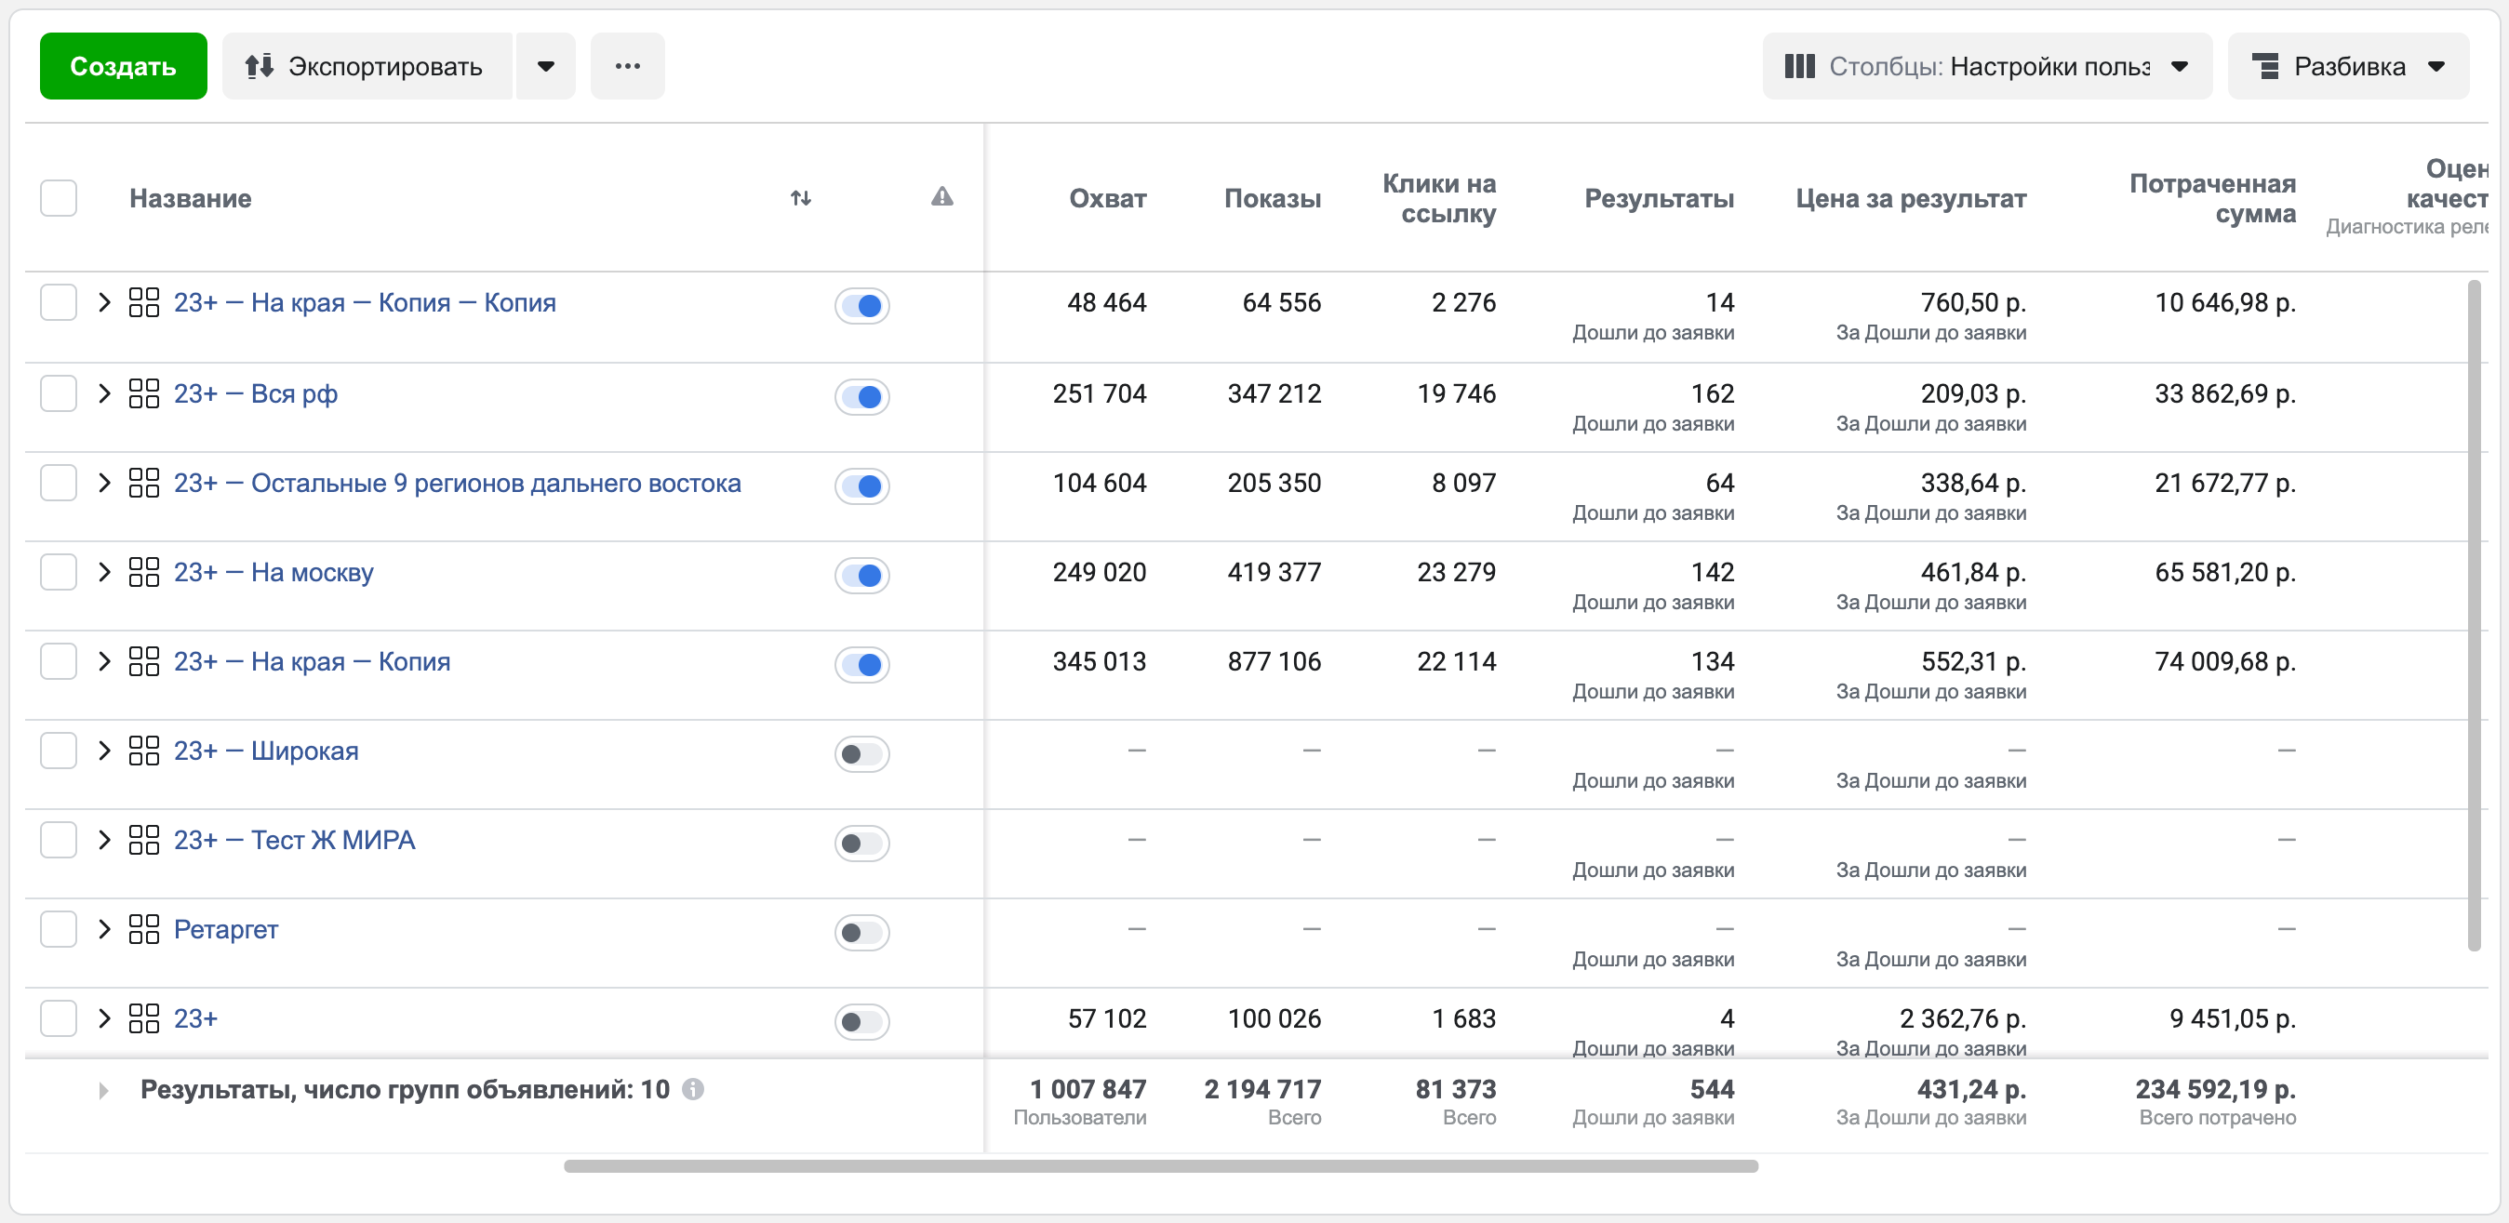Sort by the Результаты column header

1659,198
